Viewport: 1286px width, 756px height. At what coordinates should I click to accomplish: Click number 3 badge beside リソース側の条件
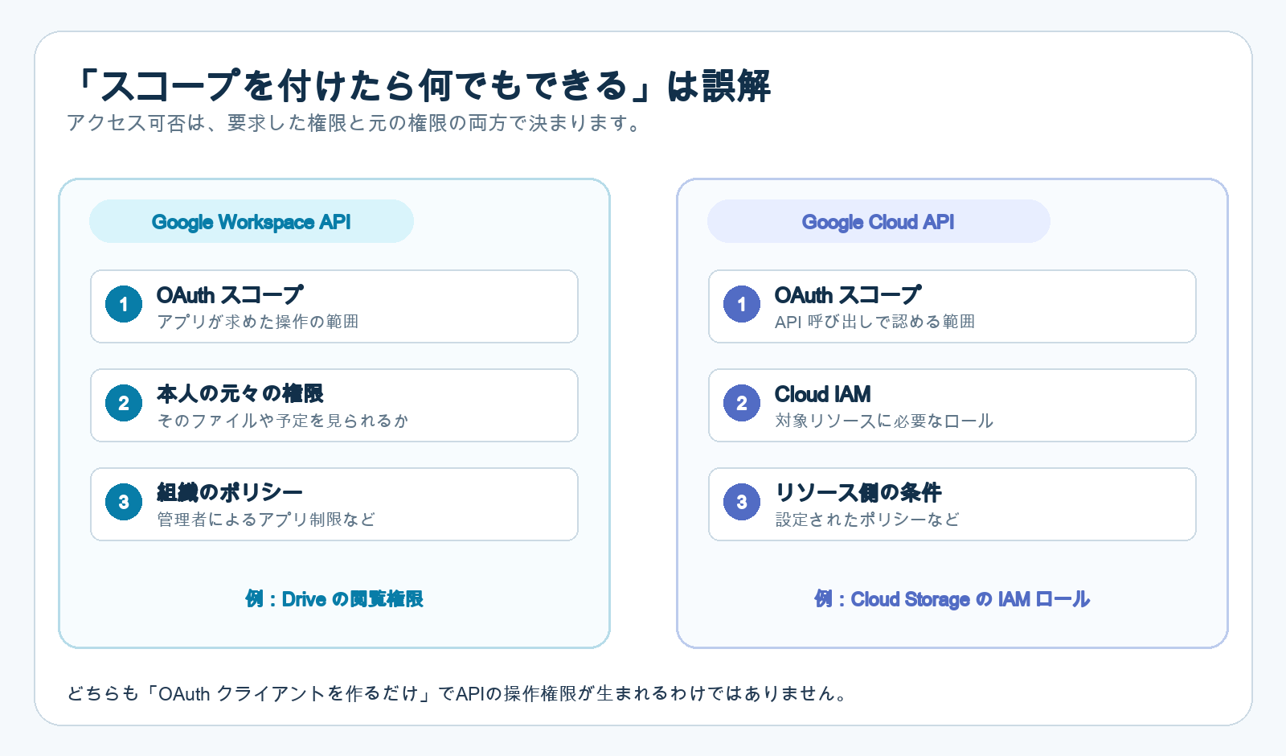tap(742, 502)
